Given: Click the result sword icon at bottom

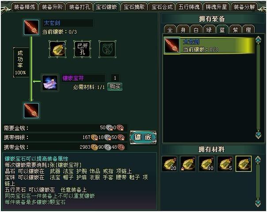Looking at the screenshot, I should tap(31, 111).
